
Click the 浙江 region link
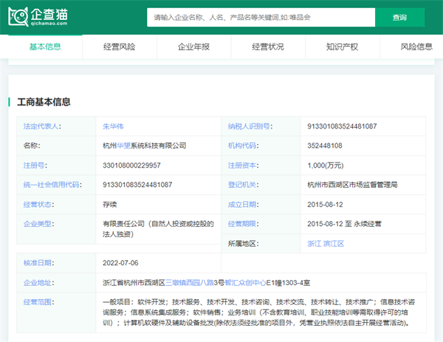tap(315, 243)
